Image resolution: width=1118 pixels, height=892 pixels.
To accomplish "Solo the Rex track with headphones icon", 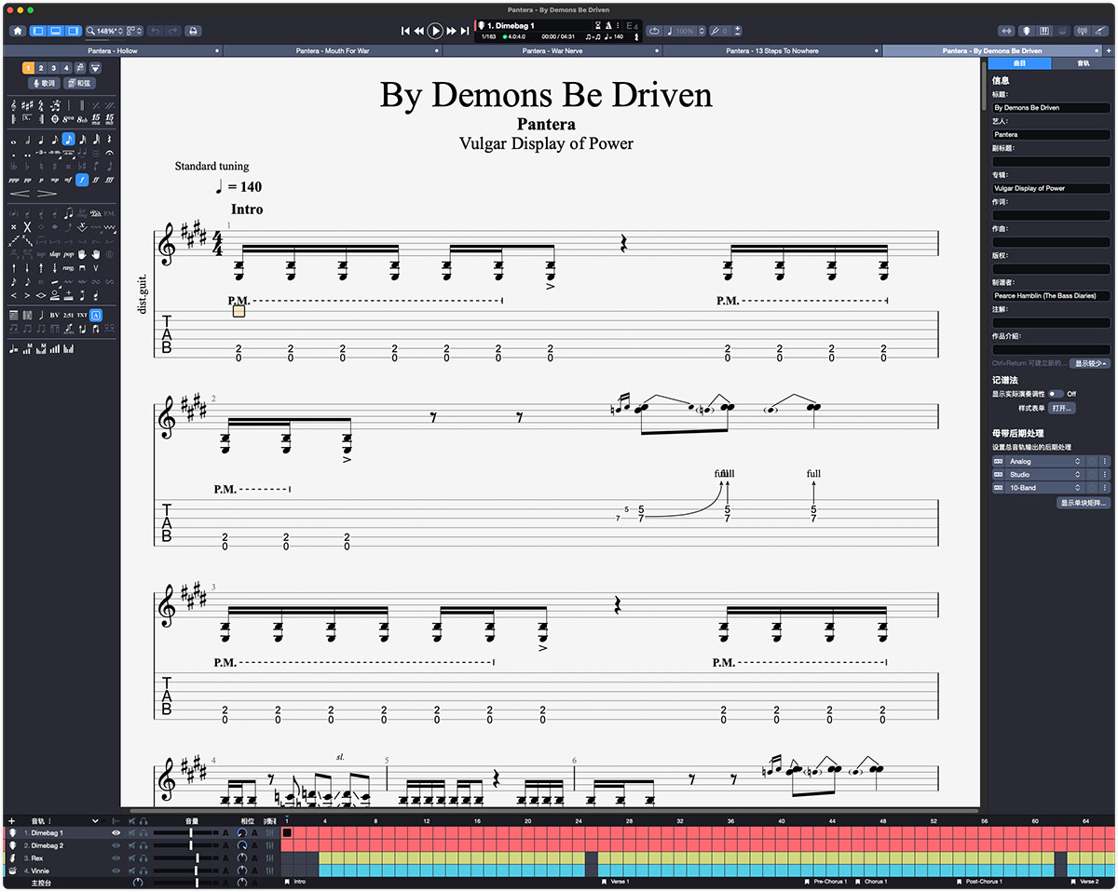I will click(x=145, y=858).
